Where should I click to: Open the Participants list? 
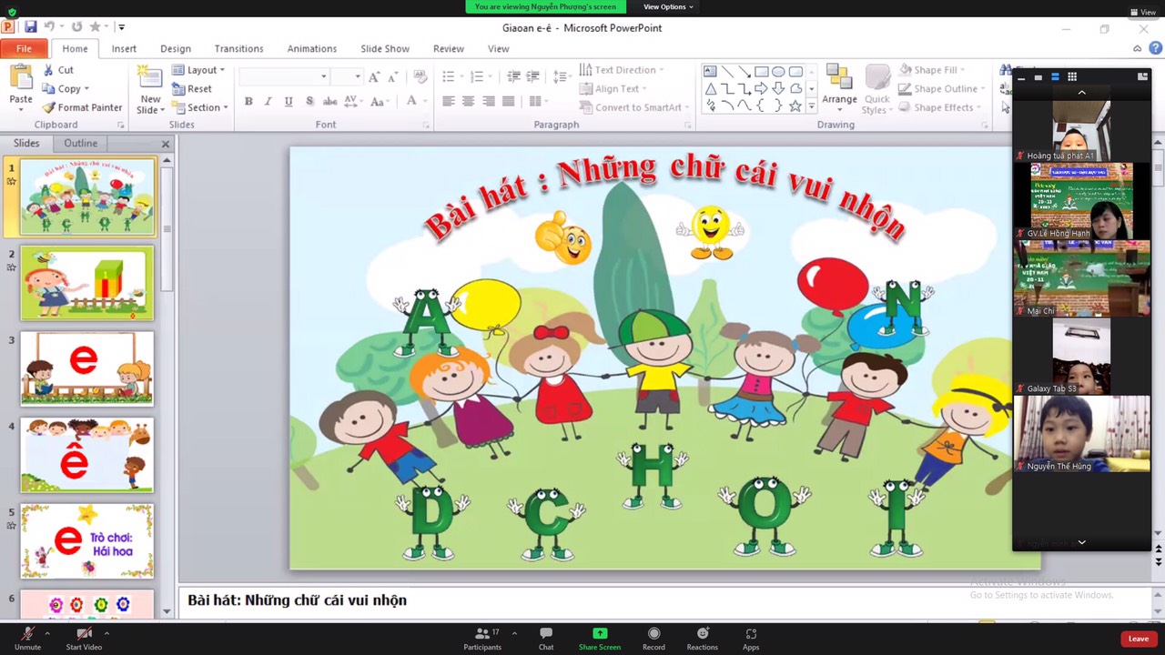tap(481, 634)
